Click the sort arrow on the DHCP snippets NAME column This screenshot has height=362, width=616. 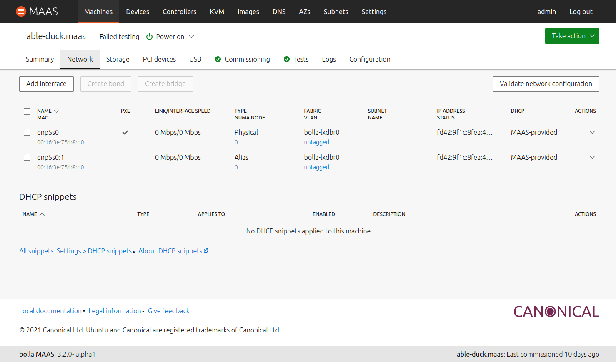(41, 213)
